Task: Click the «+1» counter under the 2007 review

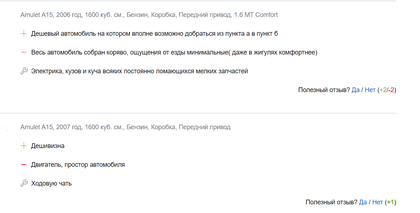Action: click(390, 202)
